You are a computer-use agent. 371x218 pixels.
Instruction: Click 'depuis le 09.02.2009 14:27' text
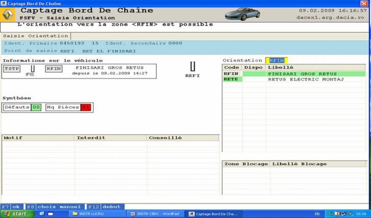(110, 73)
